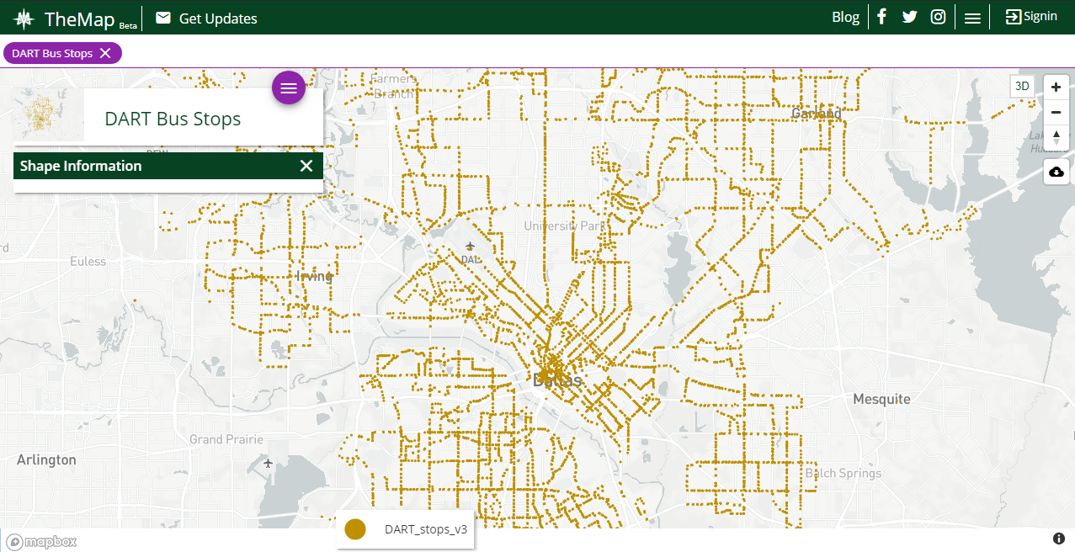Click the DART_stops_v3 legend label
This screenshot has height=552, width=1075.
coord(426,529)
